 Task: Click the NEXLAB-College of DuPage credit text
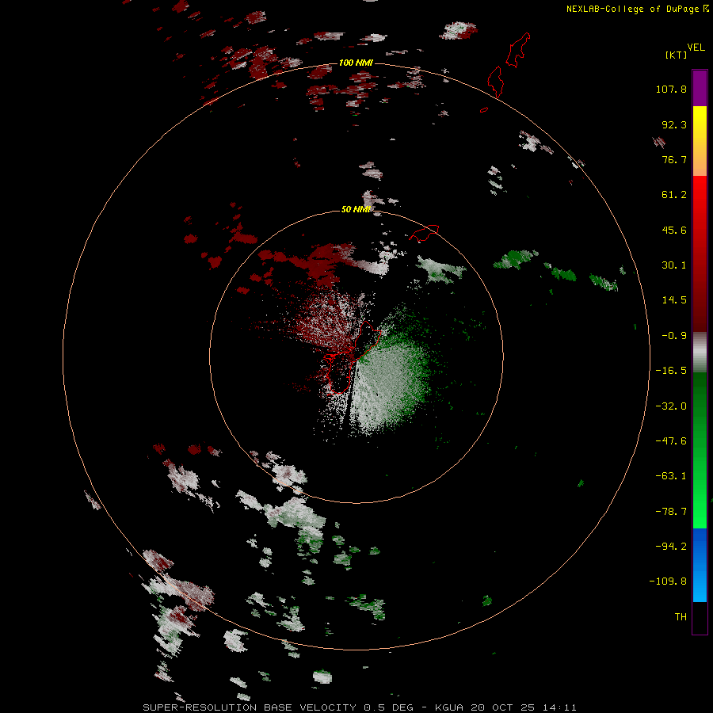point(632,9)
